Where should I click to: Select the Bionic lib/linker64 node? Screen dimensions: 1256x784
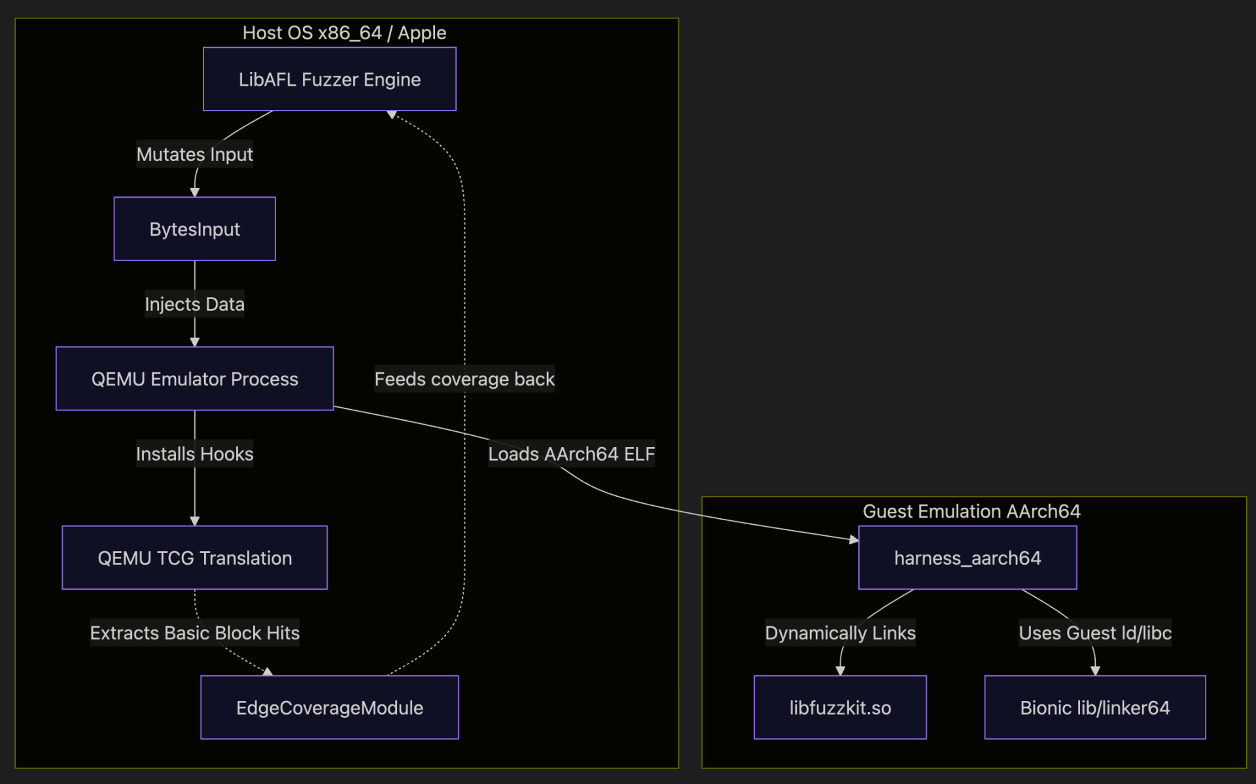(1094, 707)
